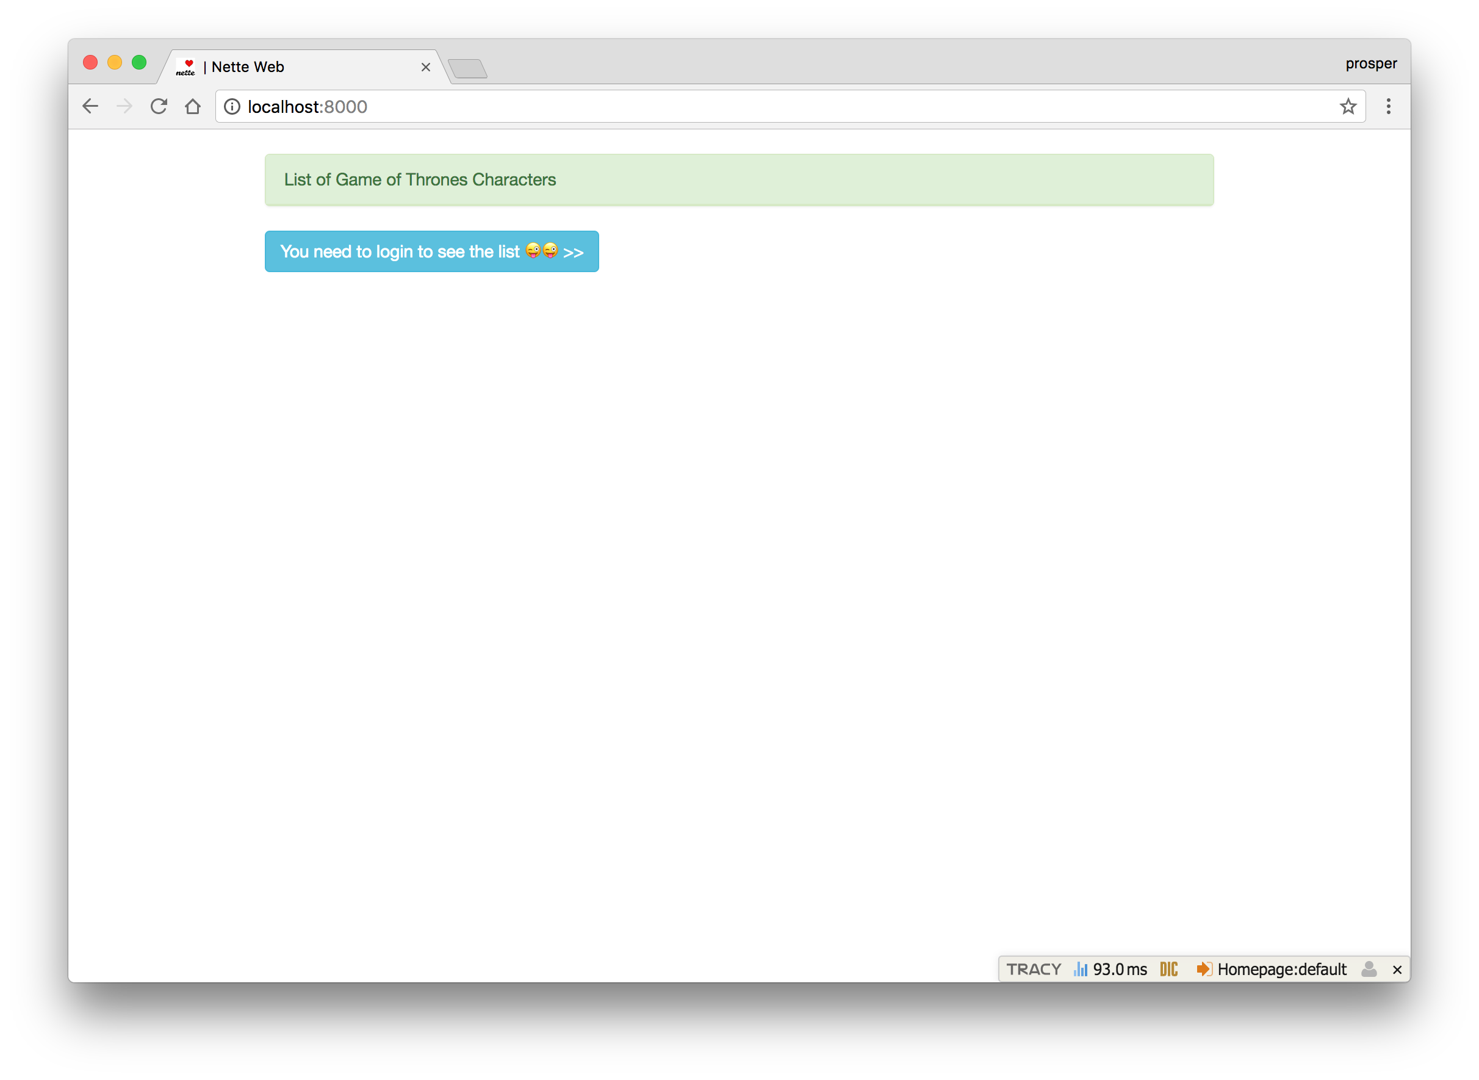Reload the localhost page
1479x1080 pixels.
159,107
